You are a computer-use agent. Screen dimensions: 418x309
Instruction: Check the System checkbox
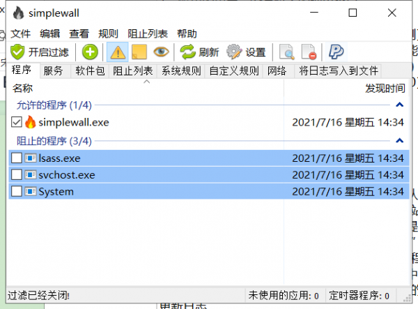17,192
